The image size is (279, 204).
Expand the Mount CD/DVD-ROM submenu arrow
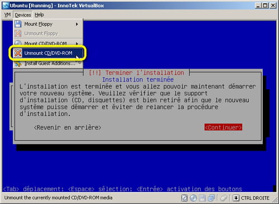[76, 43]
